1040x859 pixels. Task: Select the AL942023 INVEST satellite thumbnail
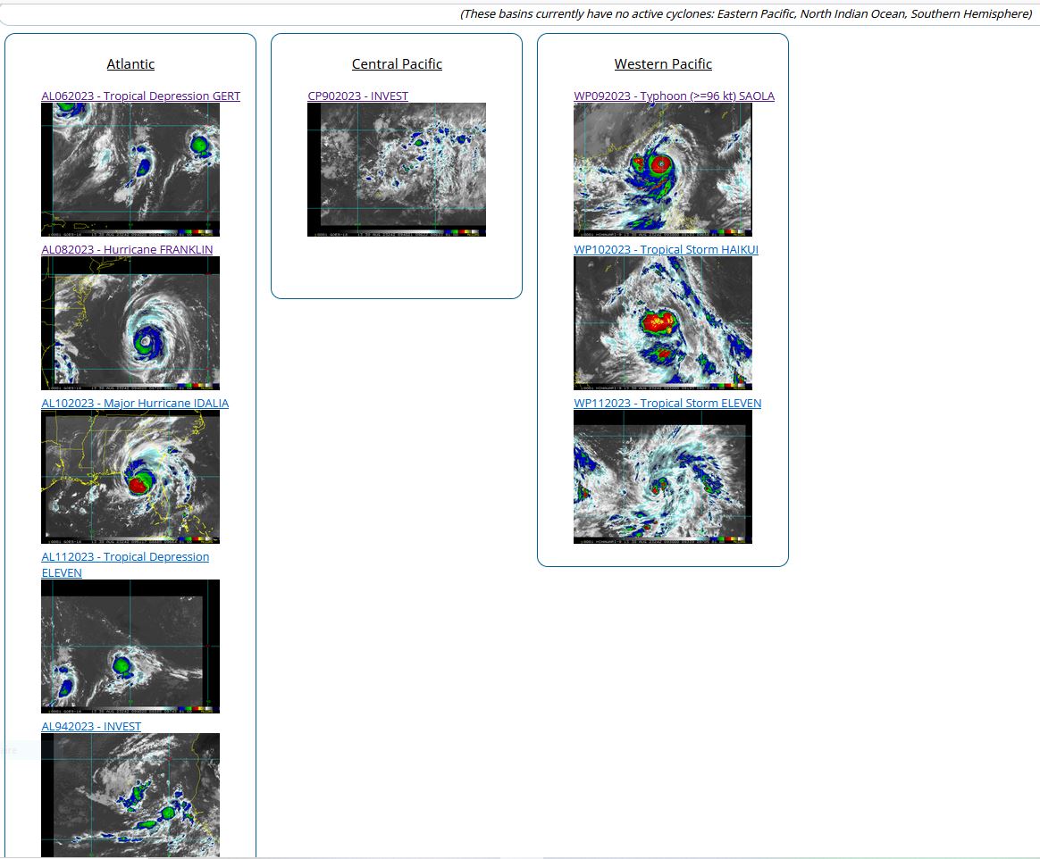tap(130, 794)
